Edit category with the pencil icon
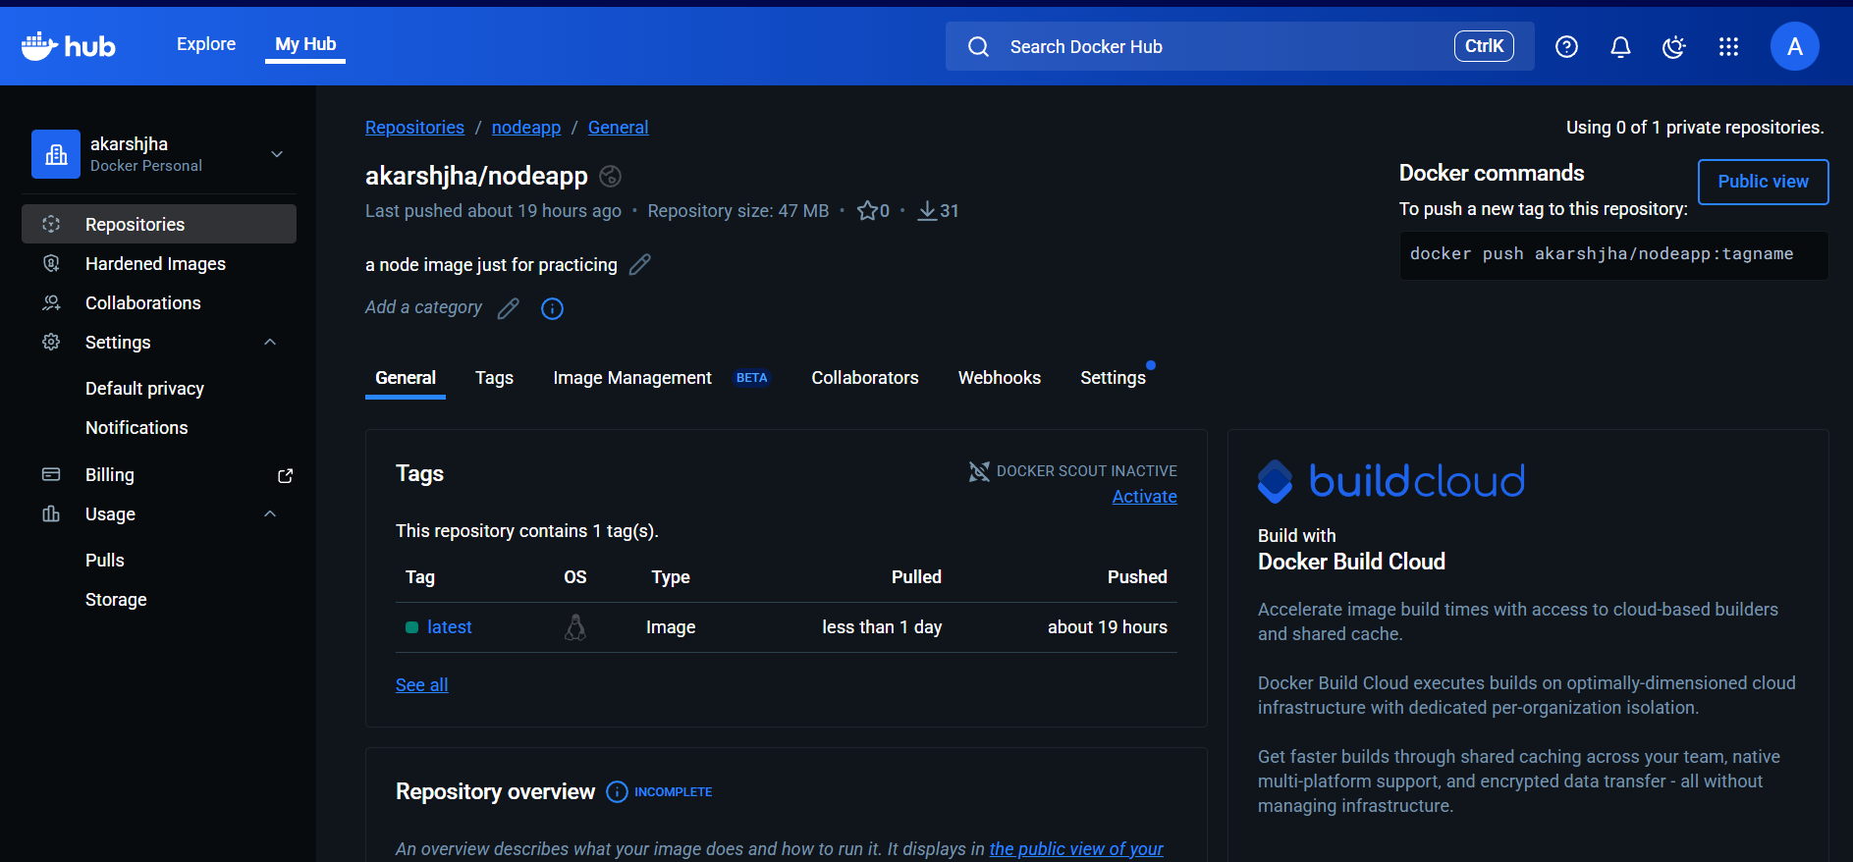The image size is (1853, 862). (x=508, y=308)
